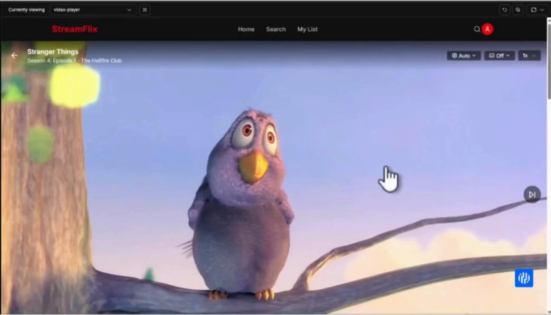Open the Auto quality dropdown
The height and width of the screenshot is (315, 551).
tap(464, 56)
